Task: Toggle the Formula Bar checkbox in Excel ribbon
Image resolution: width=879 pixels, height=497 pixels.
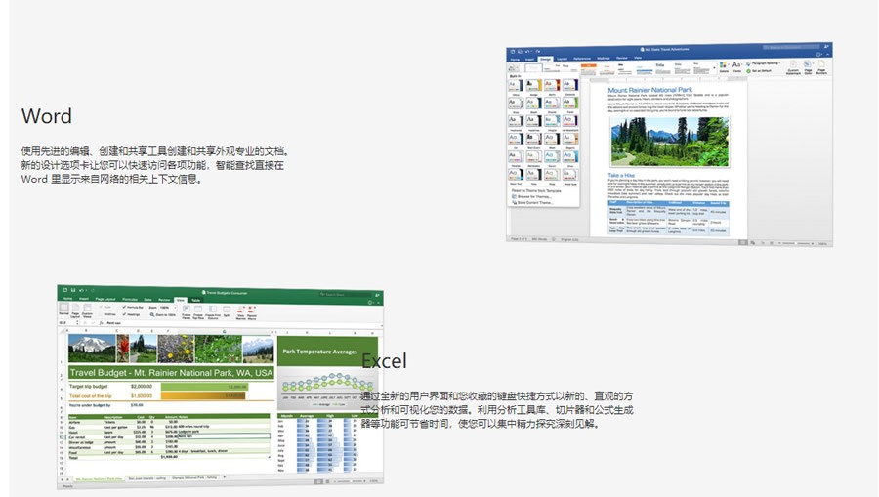Action: [124, 307]
